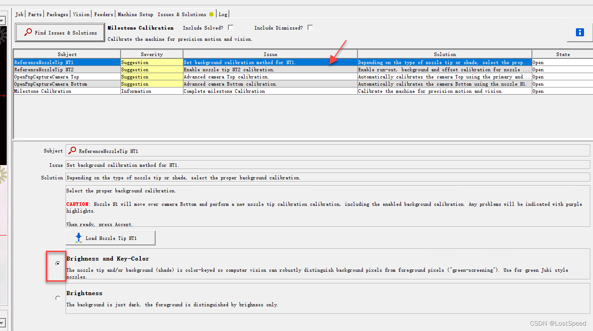Viewport: 593px width, 331px height.
Task: Select the Brightness radio button
Action: pyautogui.click(x=58, y=298)
